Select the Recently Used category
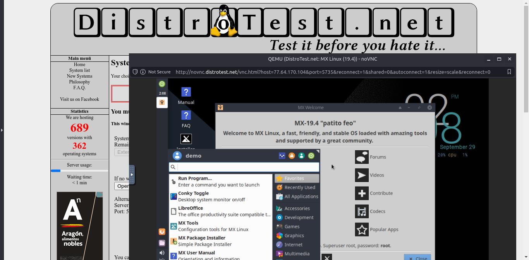 (x=297, y=187)
